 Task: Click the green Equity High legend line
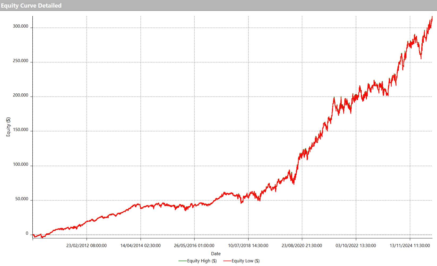pos(183,261)
